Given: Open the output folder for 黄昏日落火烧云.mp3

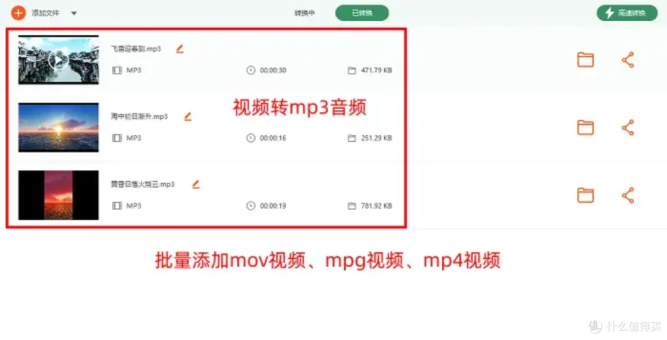Looking at the screenshot, I should pyautogui.click(x=585, y=195).
